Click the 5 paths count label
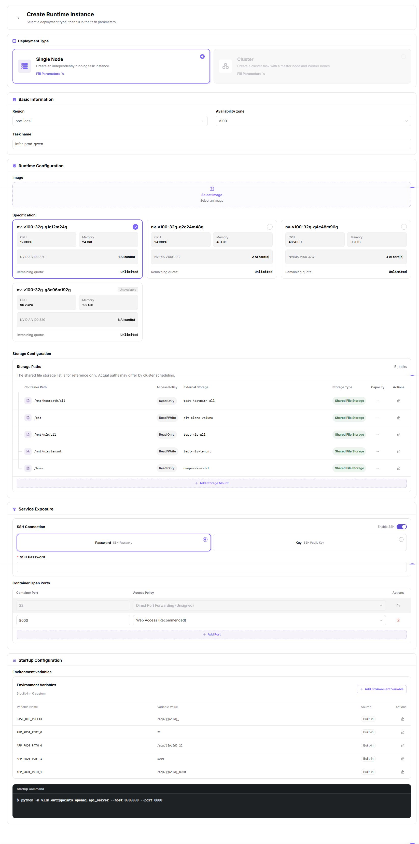419x844 pixels. [x=400, y=367]
